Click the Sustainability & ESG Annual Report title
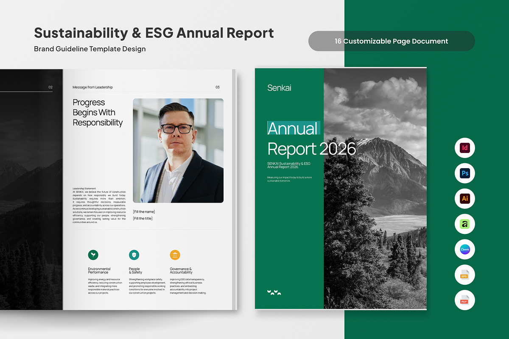The width and height of the screenshot is (509, 339). click(x=154, y=33)
